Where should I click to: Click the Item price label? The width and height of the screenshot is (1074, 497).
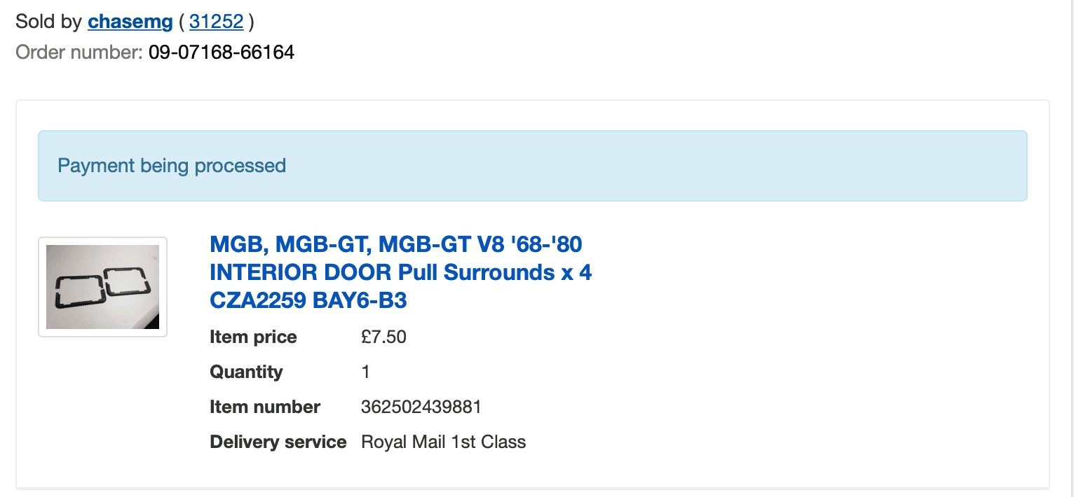pos(253,337)
